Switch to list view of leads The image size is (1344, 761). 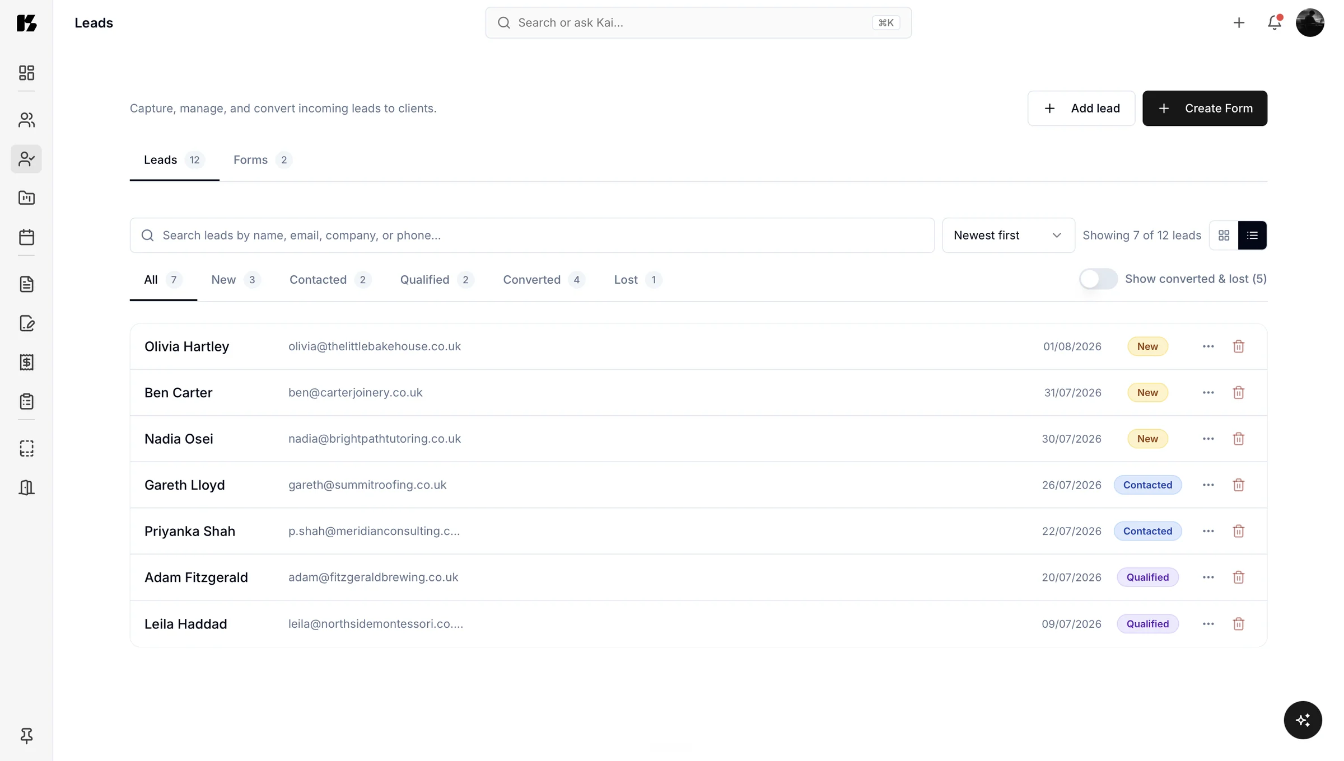tap(1252, 235)
